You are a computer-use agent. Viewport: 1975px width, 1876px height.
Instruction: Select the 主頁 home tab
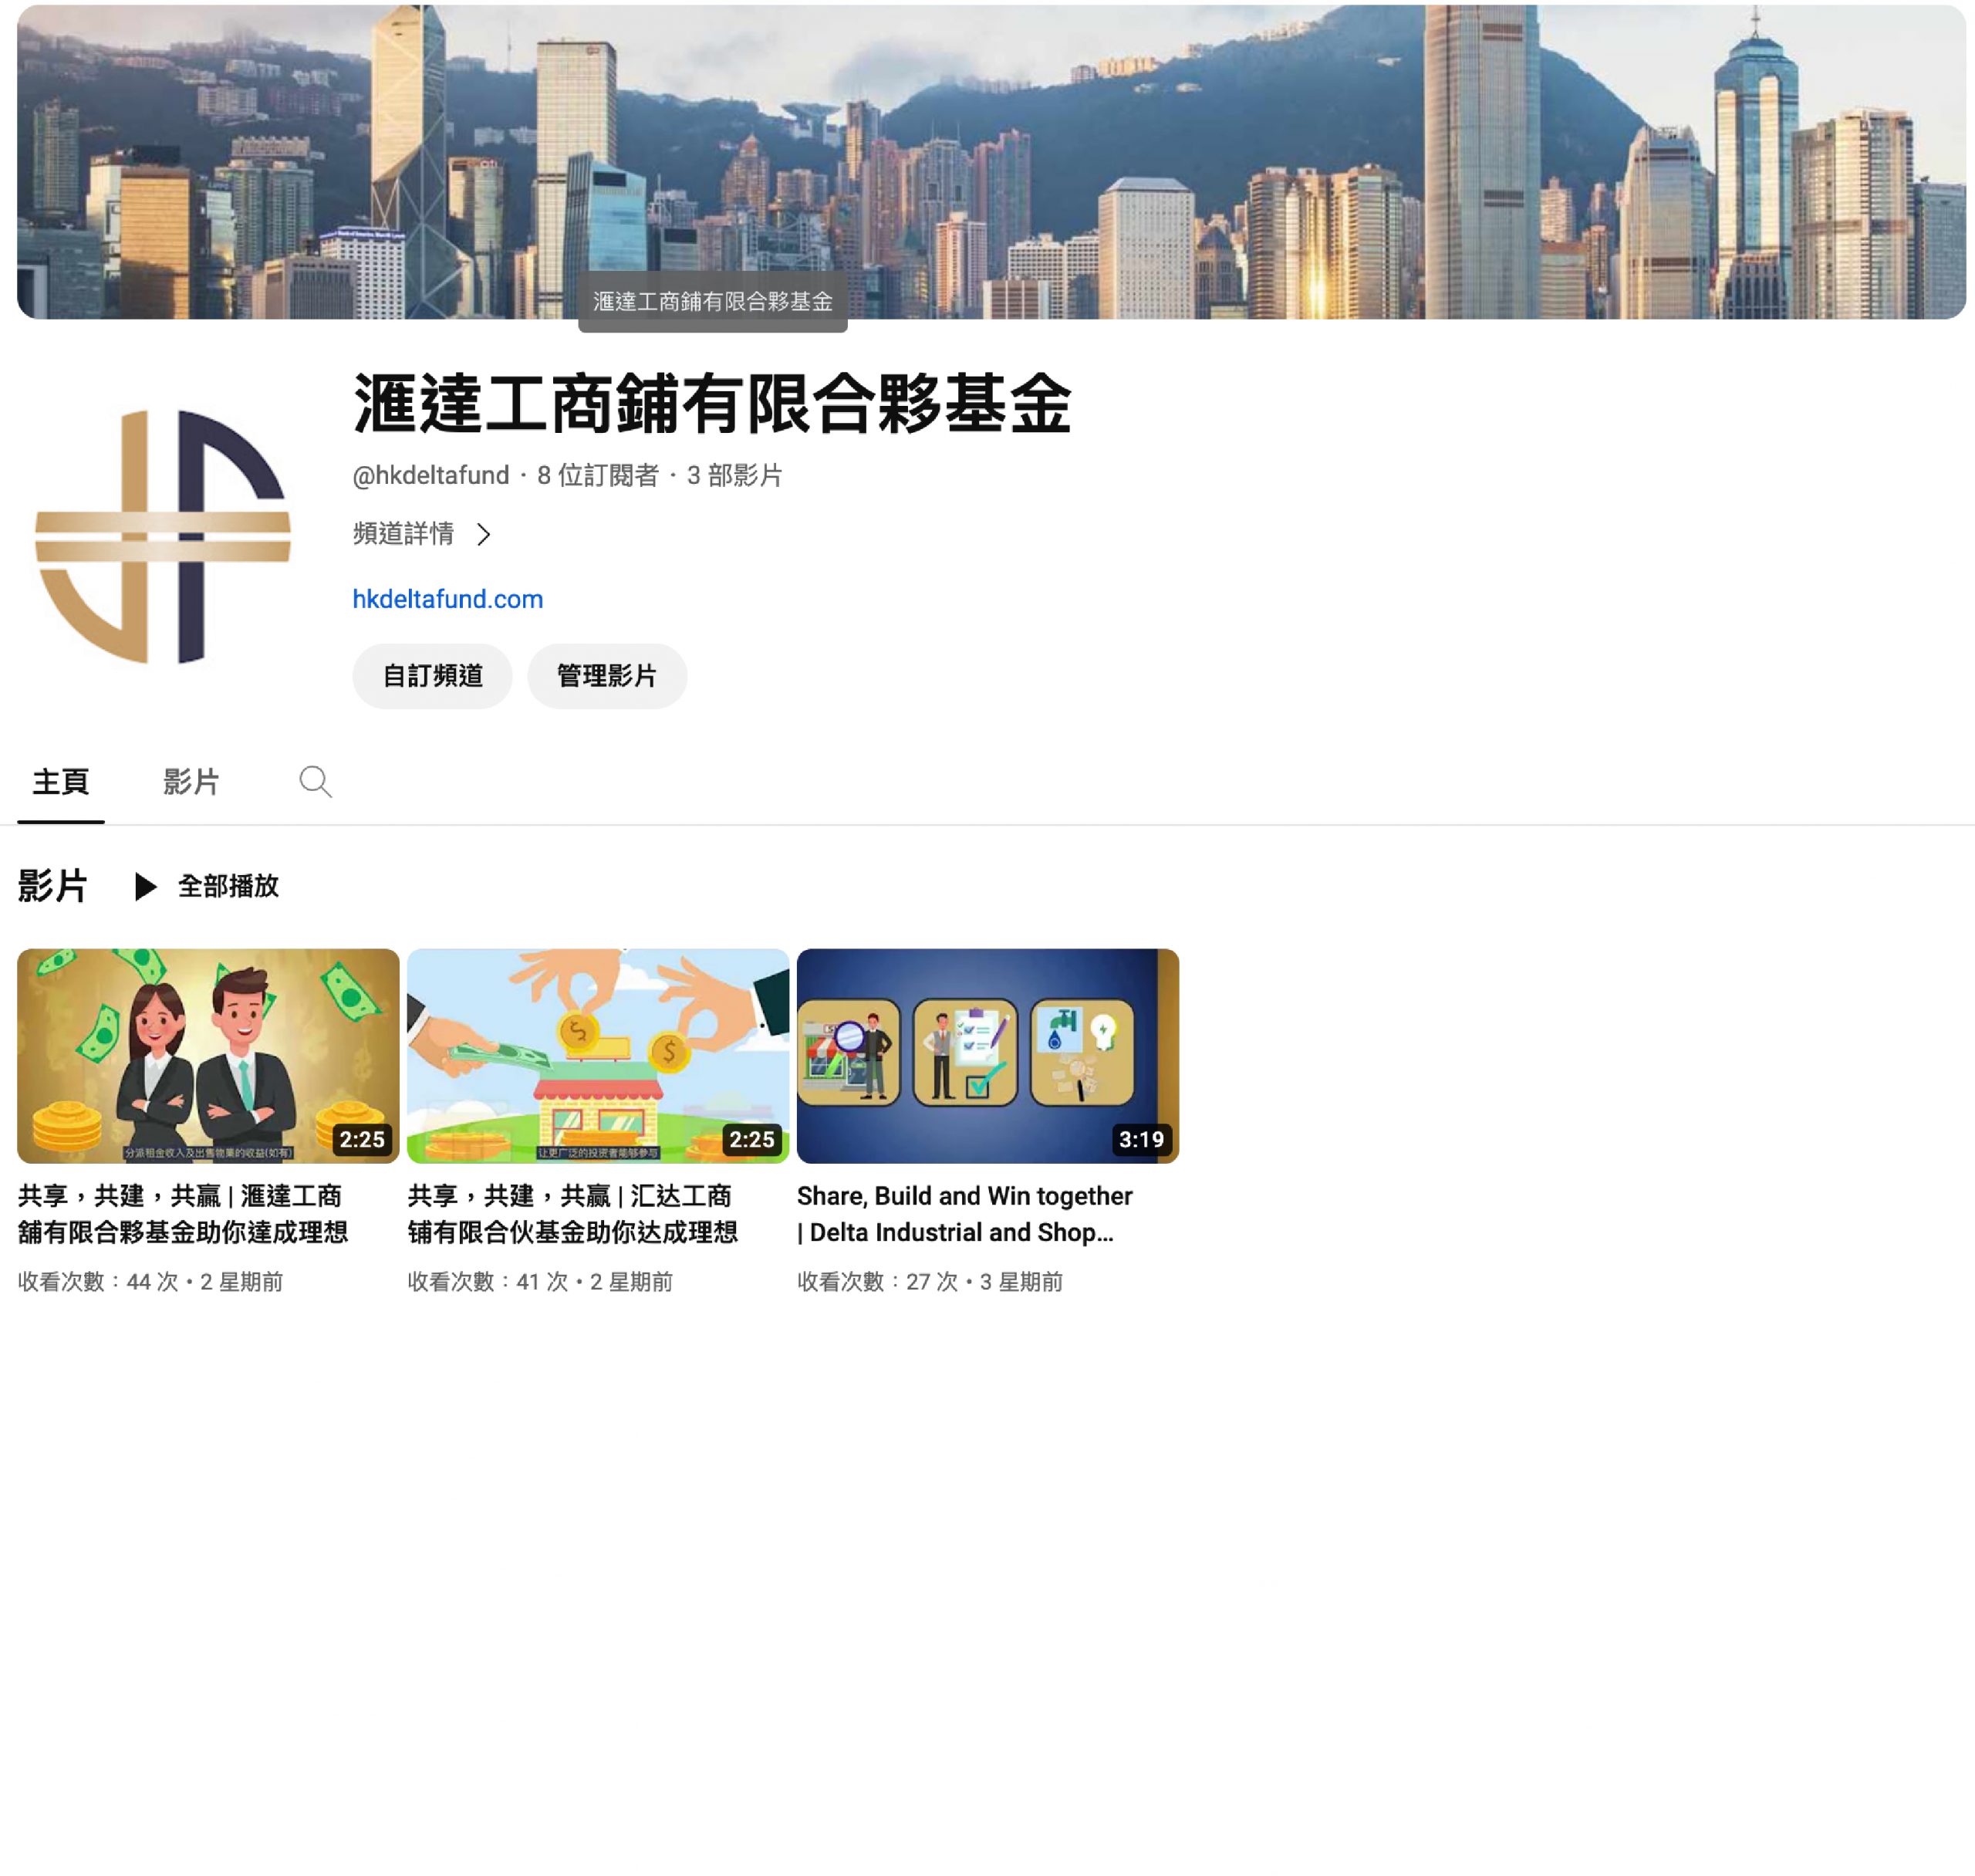click(61, 781)
